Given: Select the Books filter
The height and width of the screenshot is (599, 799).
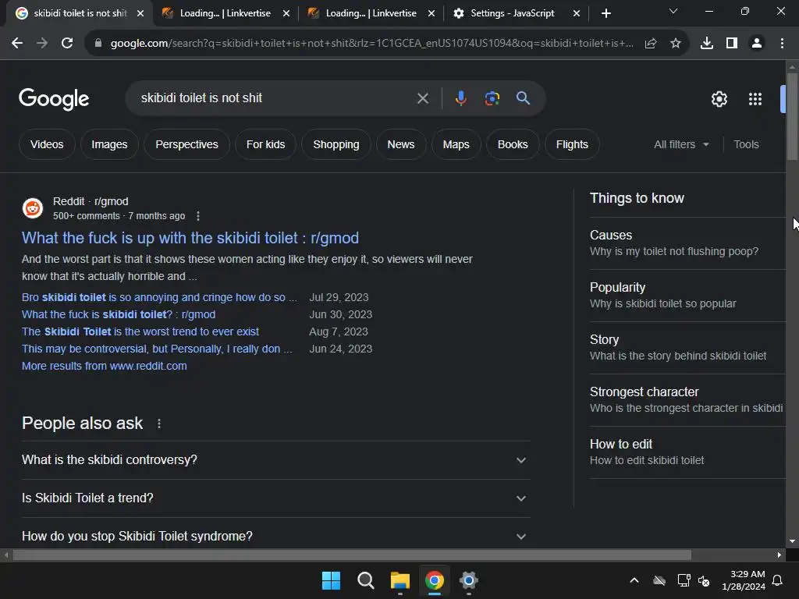Looking at the screenshot, I should click(x=513, y=144).
